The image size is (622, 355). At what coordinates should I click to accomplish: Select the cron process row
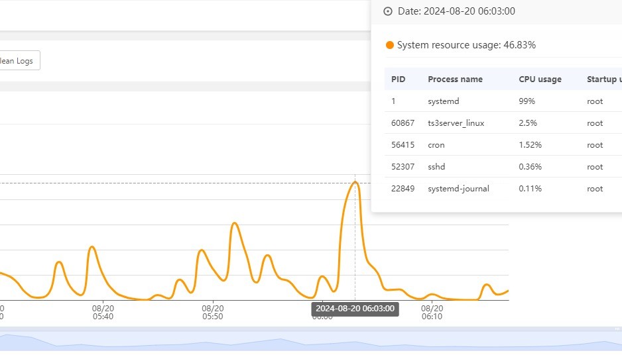coord(503,144)
